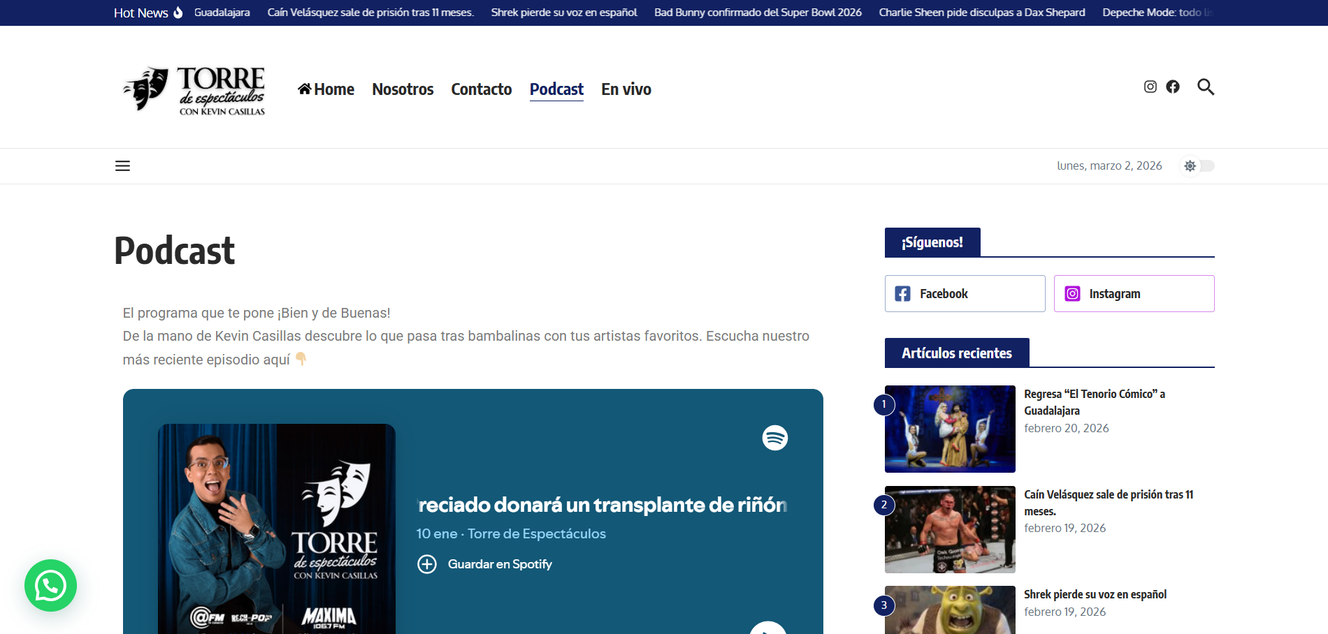Click En vivo in the navigation
1328x634 pixels.
tap(626, 89)
